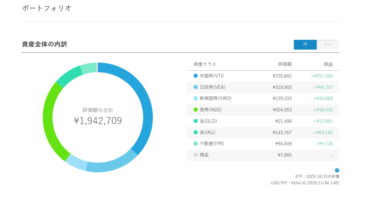This screenshot has width=376, height=200.
Task: Click the gray dot beside 現金
Action: (195, 155)
